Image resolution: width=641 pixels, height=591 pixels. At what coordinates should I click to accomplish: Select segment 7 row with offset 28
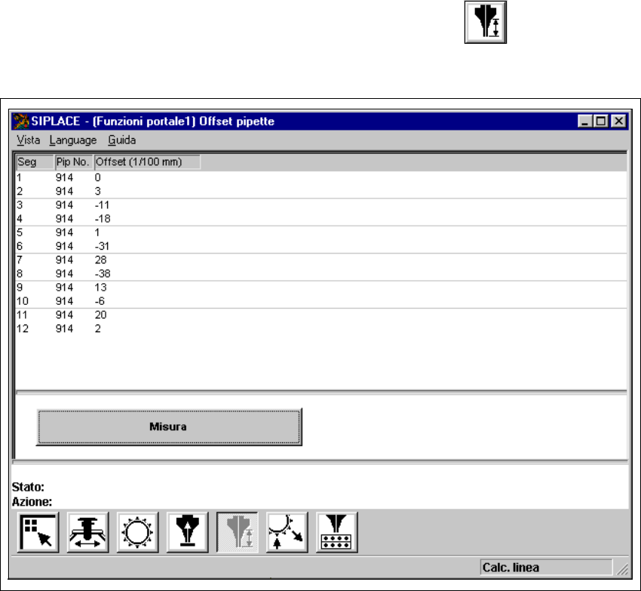[x=321, y=260]
